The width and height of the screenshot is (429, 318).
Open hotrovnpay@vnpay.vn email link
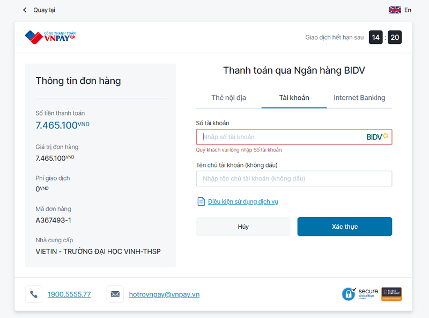coord(164,294)
